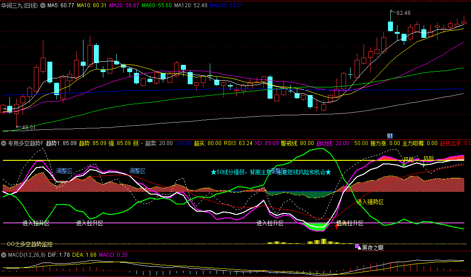The width and height of the screenshot is (471, 277).
Task: Click the 62.48 high price flag
Action: click(403, 13)
